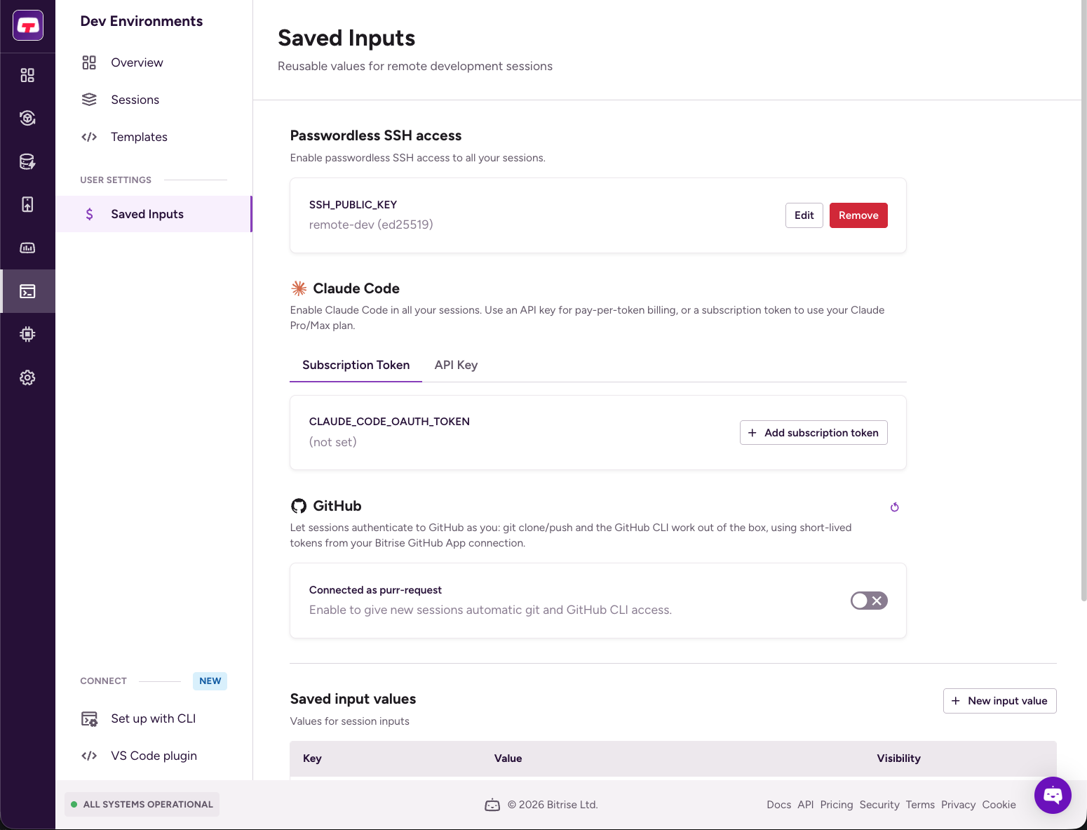Open All Systems Operational status
Image resolution: width=1087 pixels, height=830 pixels.
[142, 805]
